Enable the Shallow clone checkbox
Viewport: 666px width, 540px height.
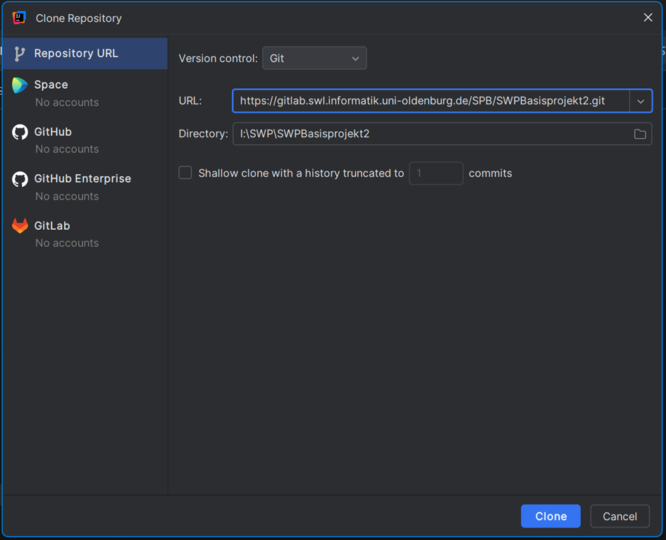185,173
